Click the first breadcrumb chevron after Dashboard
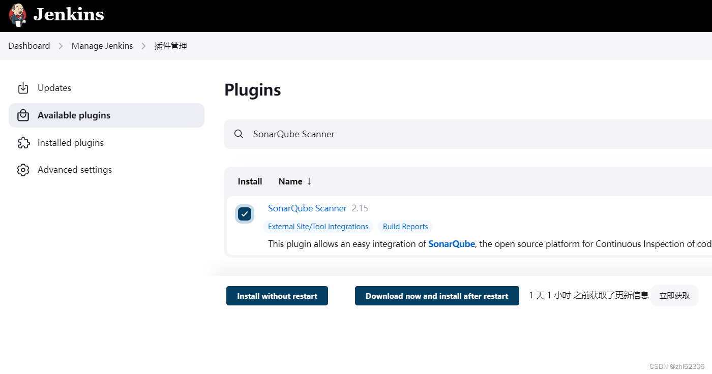Image resolution: width=712 pixels, height=374 pixels. pos(61,46)
